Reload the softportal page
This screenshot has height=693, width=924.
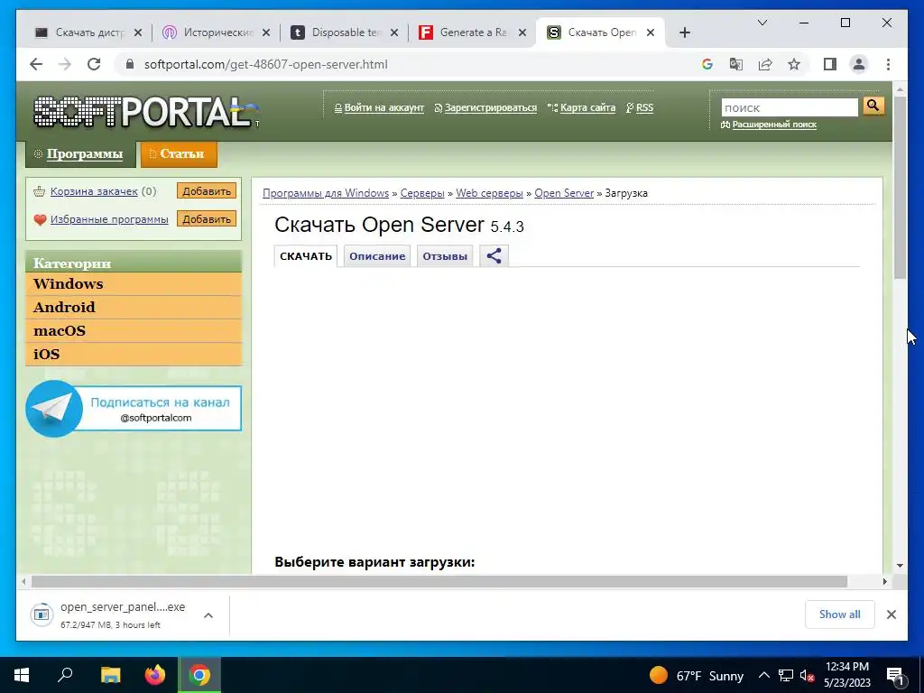94,64
